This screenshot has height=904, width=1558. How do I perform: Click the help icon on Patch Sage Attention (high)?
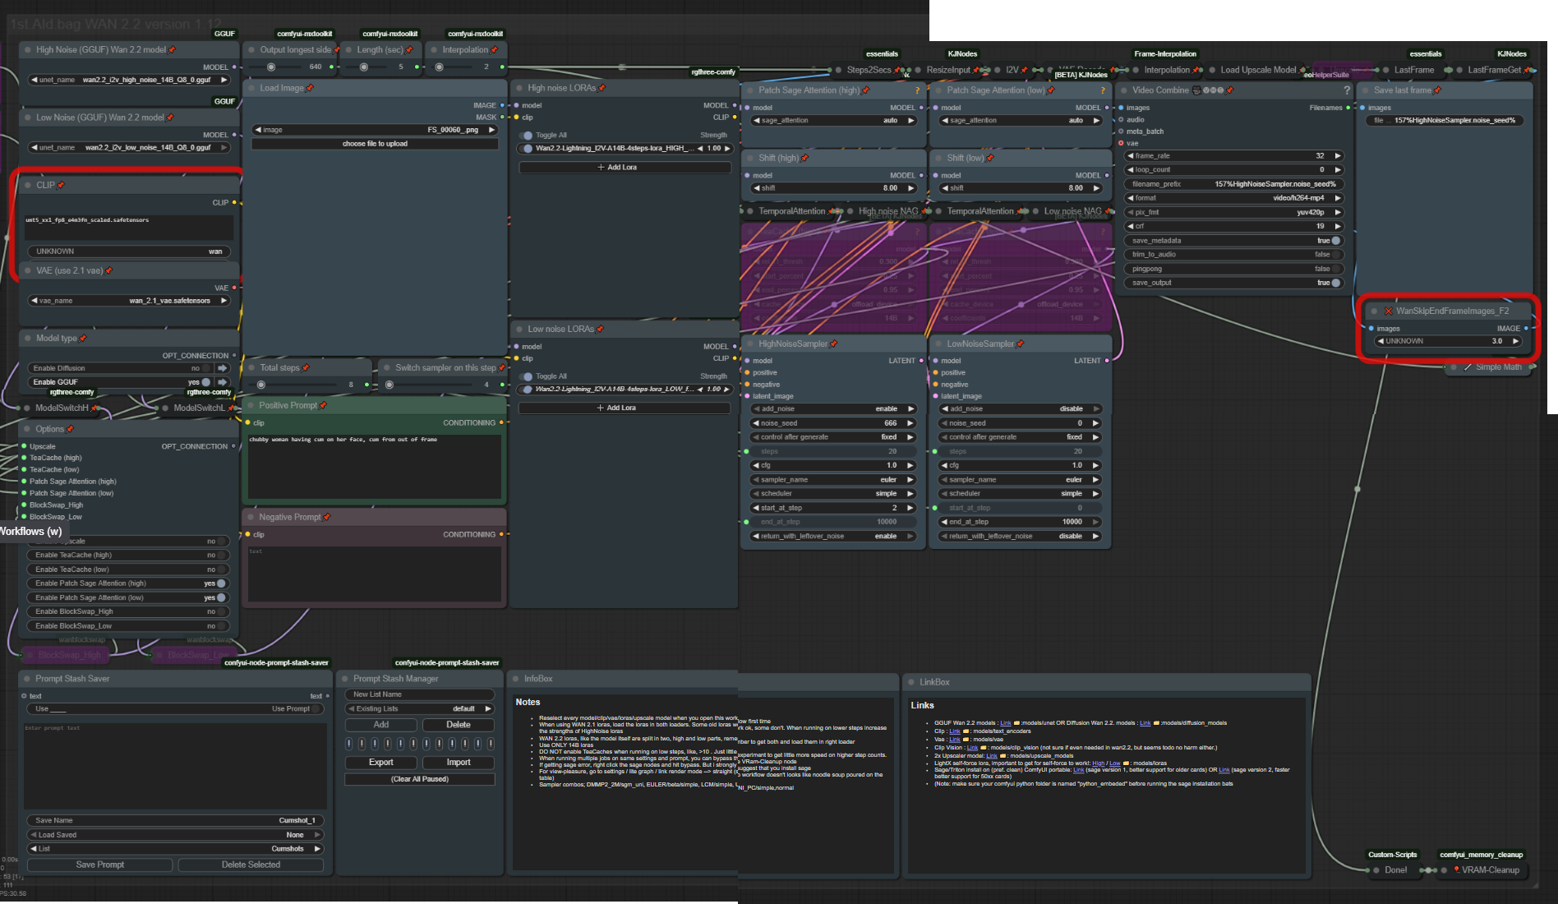(917, 90)
